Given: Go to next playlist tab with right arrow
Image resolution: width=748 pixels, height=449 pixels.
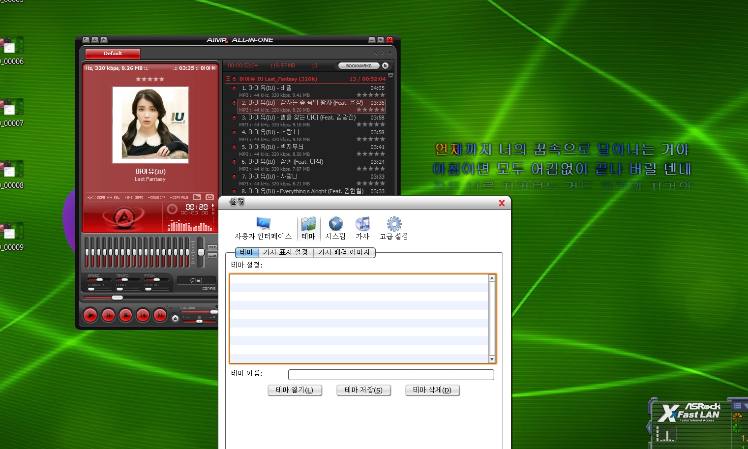Looking at the screenshot, I should pos(383,53).
